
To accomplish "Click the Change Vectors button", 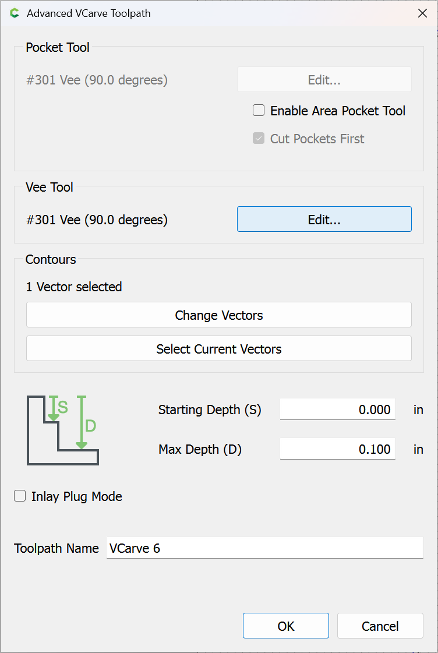I will pyautogui.click(x=218, y=315).
